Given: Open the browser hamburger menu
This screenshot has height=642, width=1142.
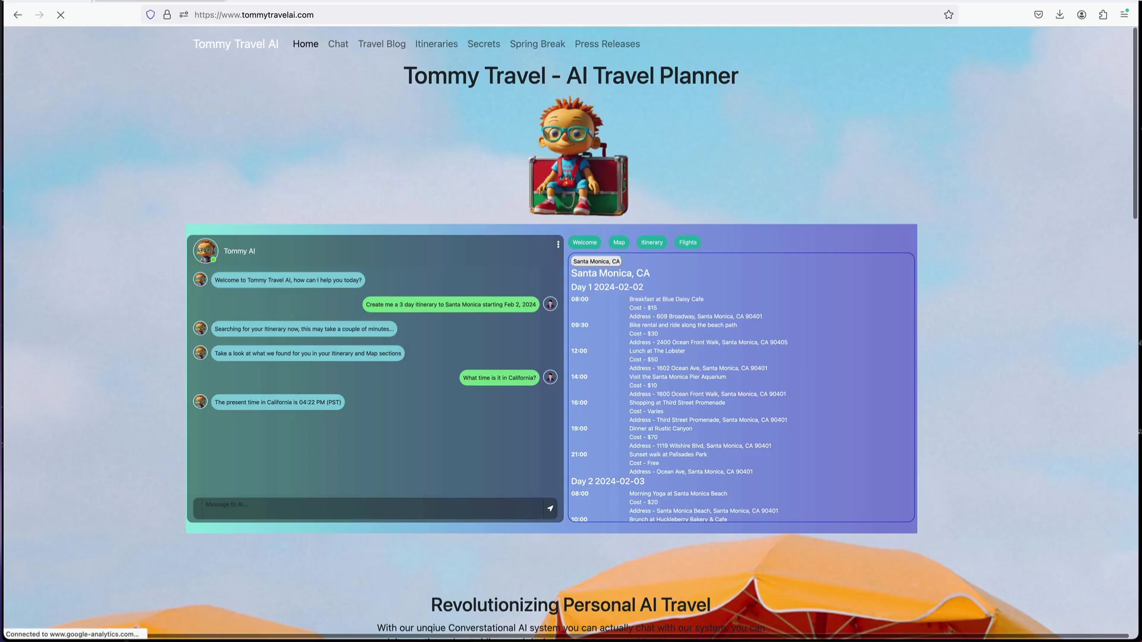Looking at the screenshot, I should click(x=1124, y=15).
